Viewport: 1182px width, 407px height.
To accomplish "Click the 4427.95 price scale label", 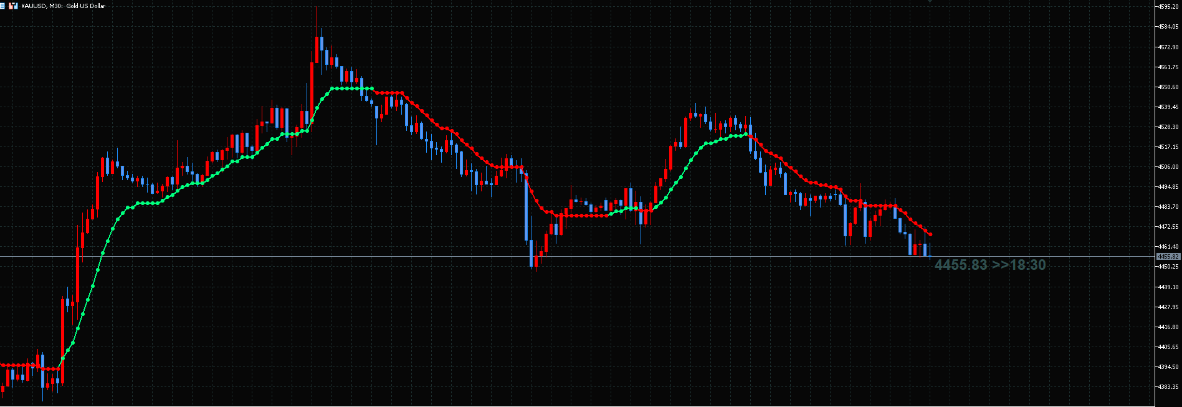I will click(1168, 307).
